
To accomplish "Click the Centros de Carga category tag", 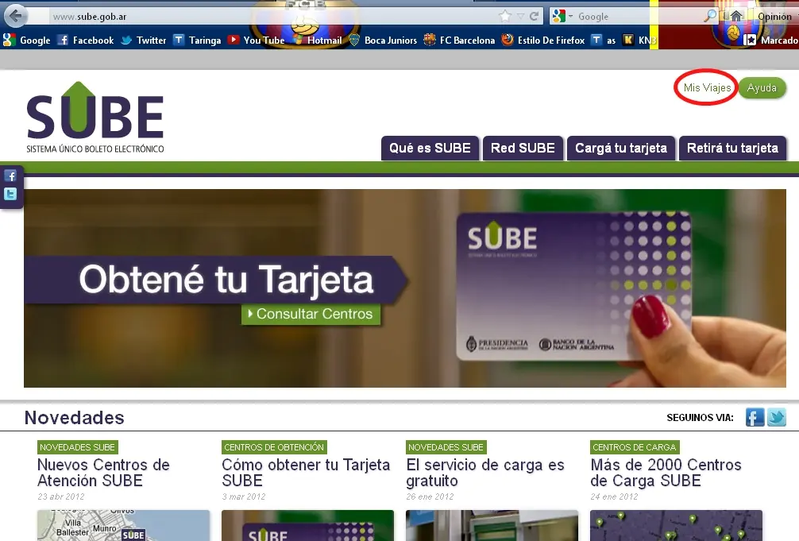I will [x=635, y=447].
